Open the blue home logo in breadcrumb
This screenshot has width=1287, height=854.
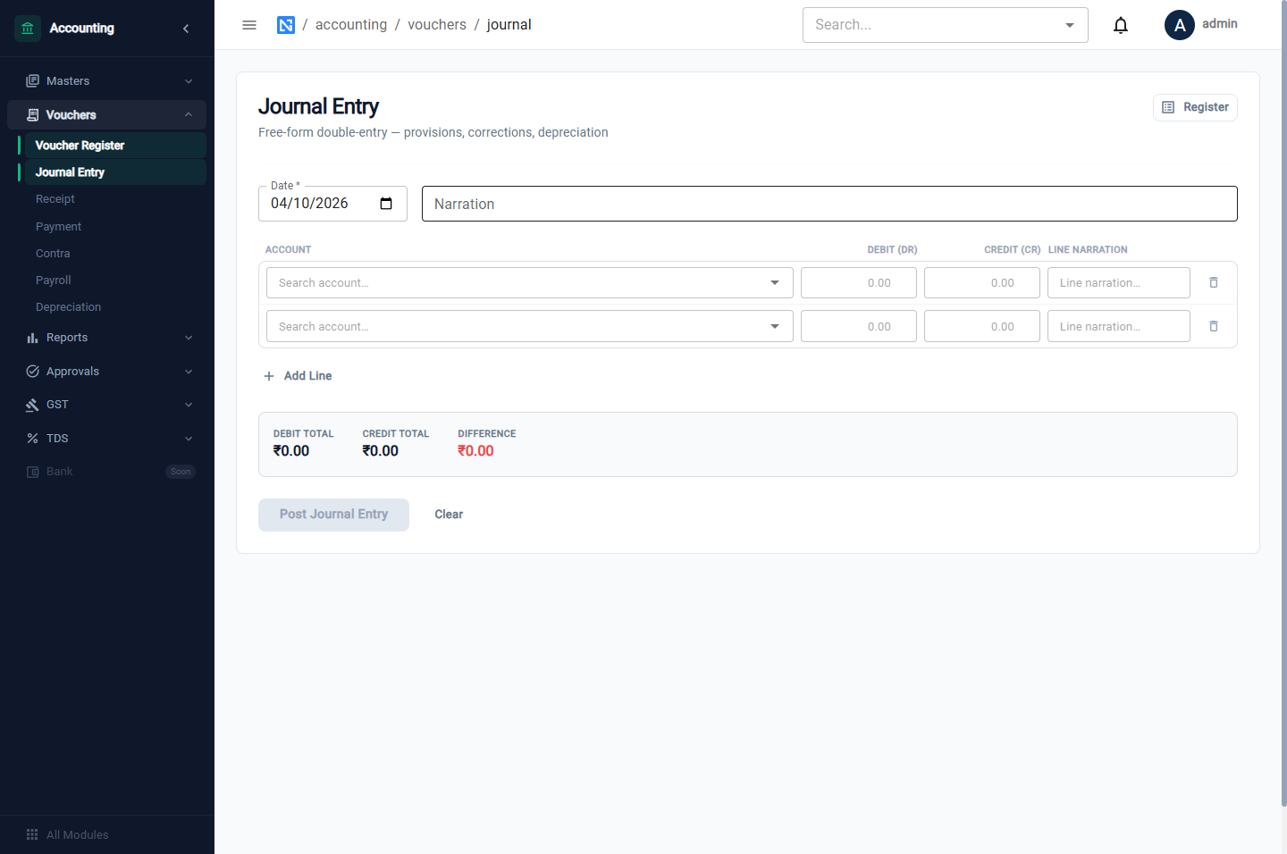(x=286, y=25)
